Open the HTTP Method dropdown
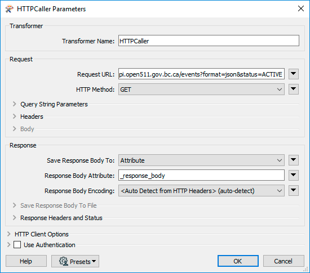 coord(201,89)
